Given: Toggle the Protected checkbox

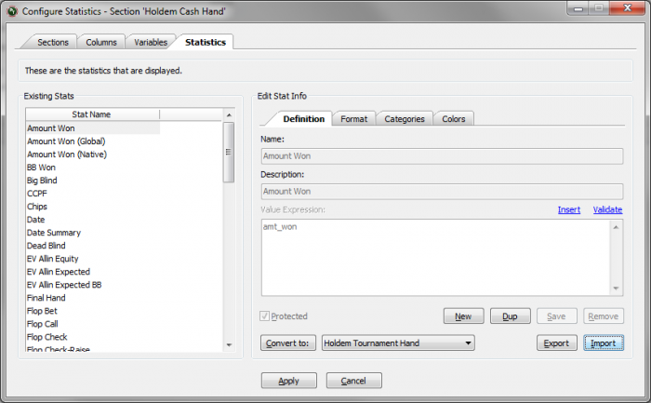Looking at the screenshot, I should tap(264, 316).
